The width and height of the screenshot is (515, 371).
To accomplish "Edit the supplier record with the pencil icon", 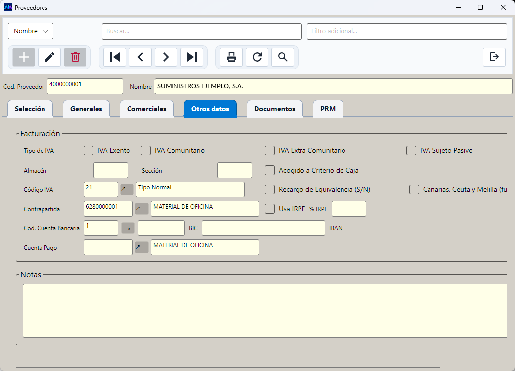I will pos(49,57).
